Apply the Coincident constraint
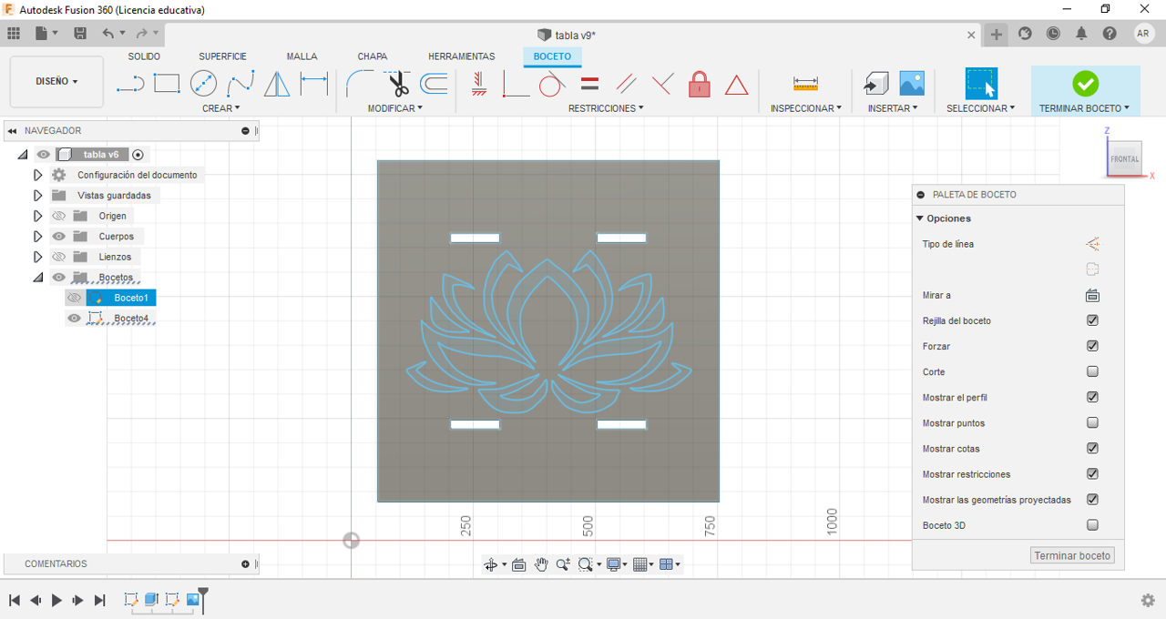Image resolution: width=1166 pixels, height=619 pixels. (479, 85)
